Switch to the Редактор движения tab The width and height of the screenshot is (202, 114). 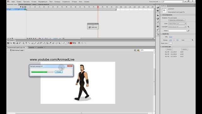[x=44, y=4]
